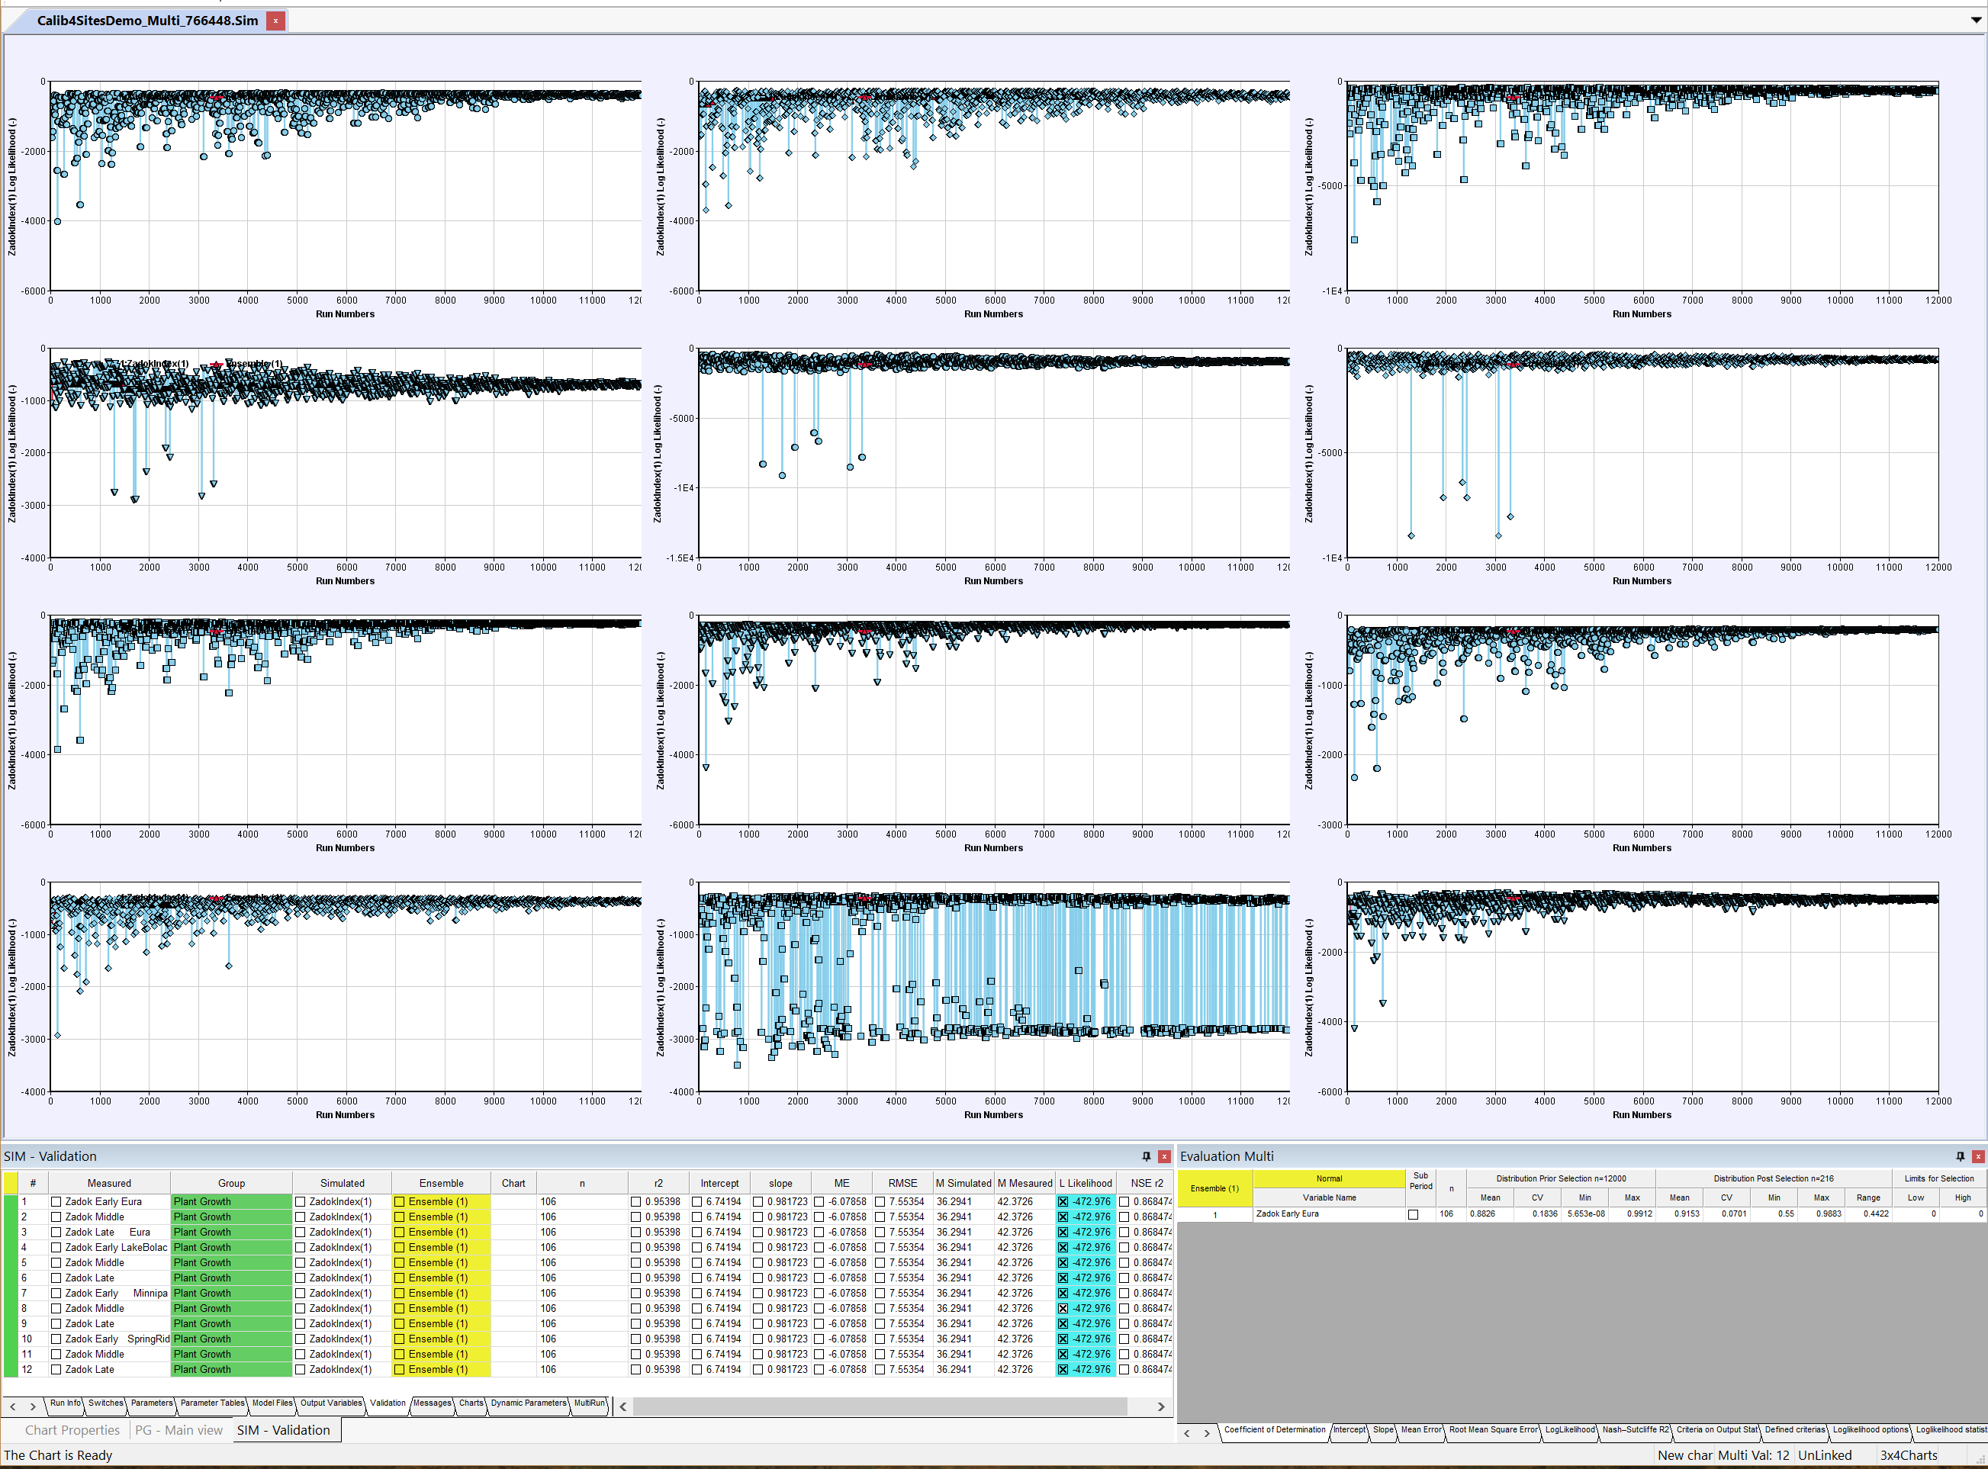Open the document window list dropdown arrow
Screen dimensions: 1988x1469
pos(1976,20)
